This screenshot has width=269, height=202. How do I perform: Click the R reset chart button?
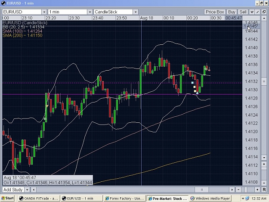(x=264, y=190)
